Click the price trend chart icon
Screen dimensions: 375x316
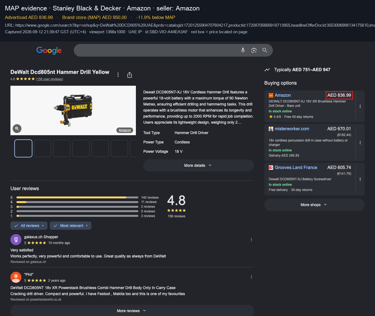click(267, 70)
